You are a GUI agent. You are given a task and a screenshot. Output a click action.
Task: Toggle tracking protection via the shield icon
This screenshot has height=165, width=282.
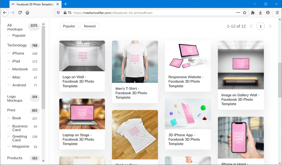click(58, 12)
